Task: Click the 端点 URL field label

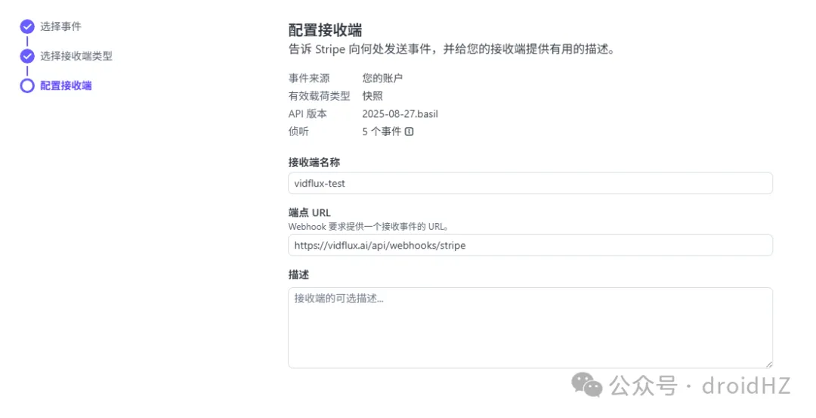Action: coord(309,212)
